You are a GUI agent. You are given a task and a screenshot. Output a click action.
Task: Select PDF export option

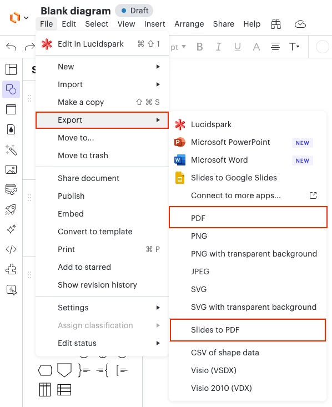click(248, 218)
